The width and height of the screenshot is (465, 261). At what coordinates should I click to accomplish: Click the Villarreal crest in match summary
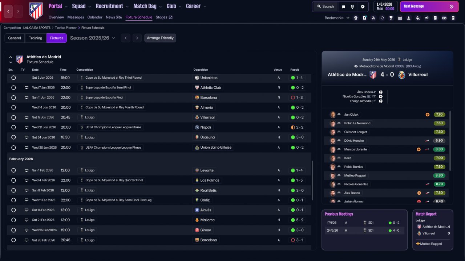[x=402, y=75]
